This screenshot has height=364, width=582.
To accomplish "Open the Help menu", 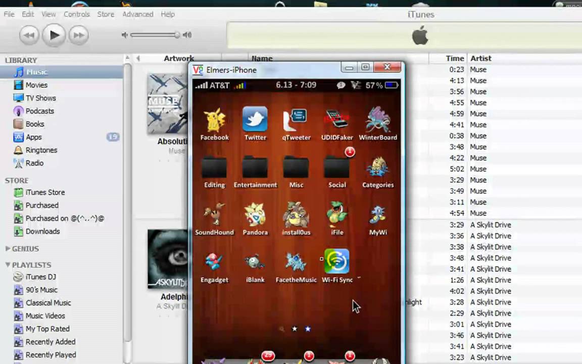I will click(168, 14).
